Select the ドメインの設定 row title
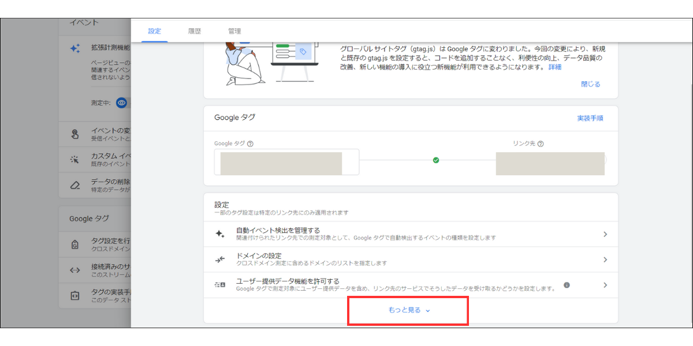This screenshot has height=346, width=693. click(259, 256)
